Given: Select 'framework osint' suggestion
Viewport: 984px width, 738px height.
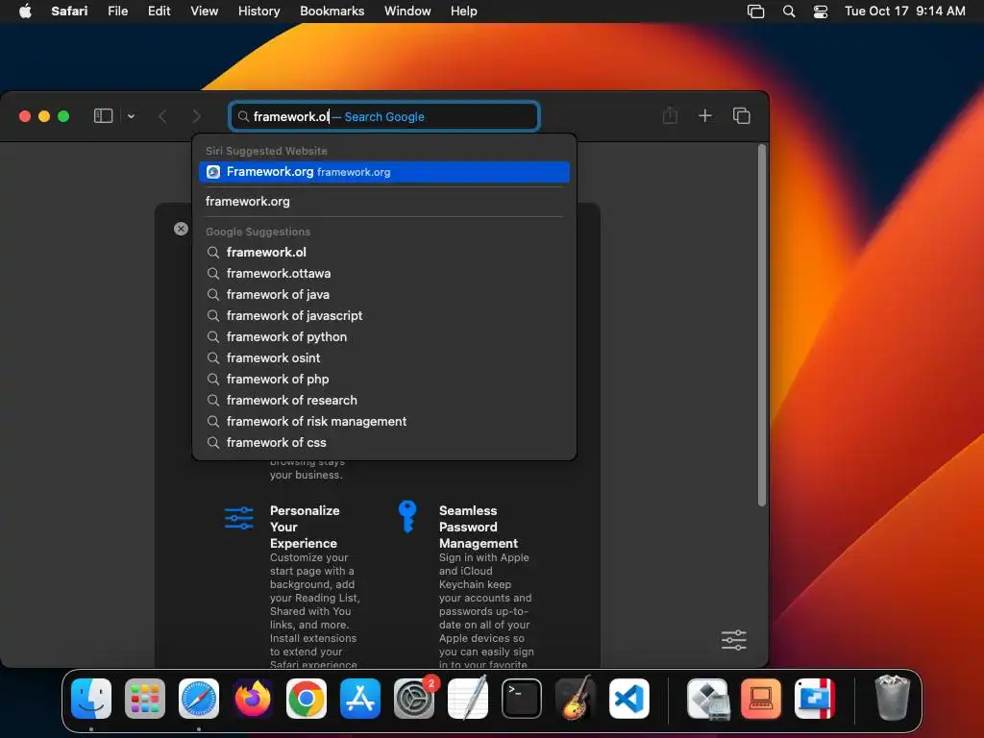Looking at the screenshot, I should pyautogui.click(x=384, y=357).
